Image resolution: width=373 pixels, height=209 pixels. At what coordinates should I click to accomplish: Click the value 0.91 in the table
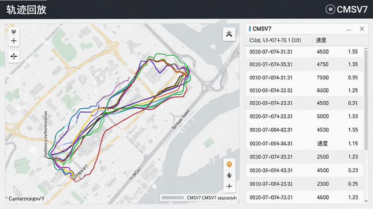(x=353, y=103)
